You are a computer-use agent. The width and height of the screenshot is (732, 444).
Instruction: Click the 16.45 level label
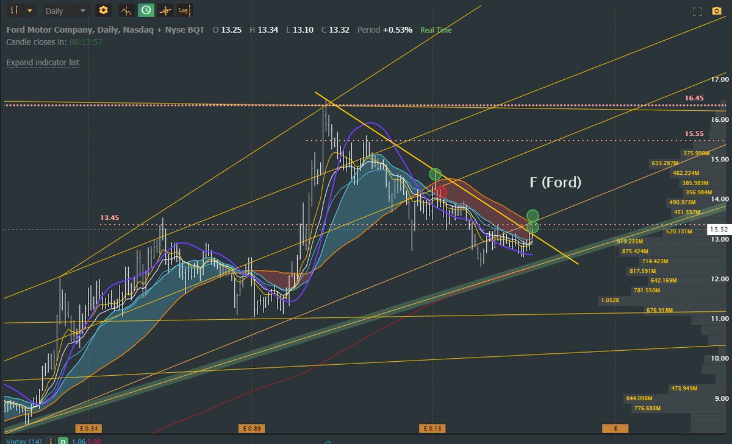(x=694, y=97)
